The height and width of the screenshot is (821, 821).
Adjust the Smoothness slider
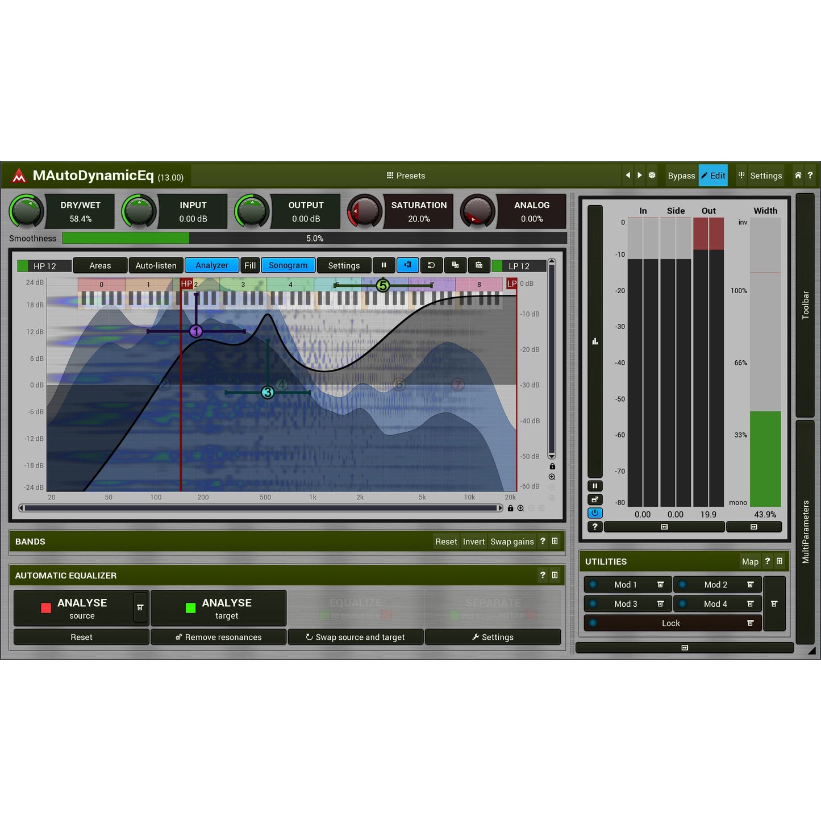312,239
